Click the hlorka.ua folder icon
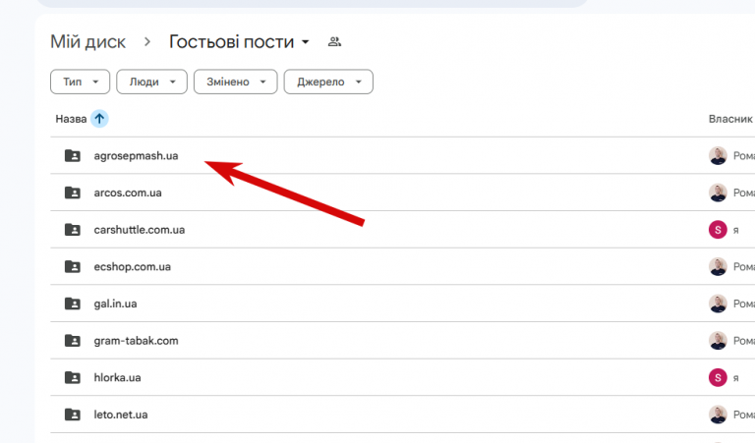 (x=73, y=377)
